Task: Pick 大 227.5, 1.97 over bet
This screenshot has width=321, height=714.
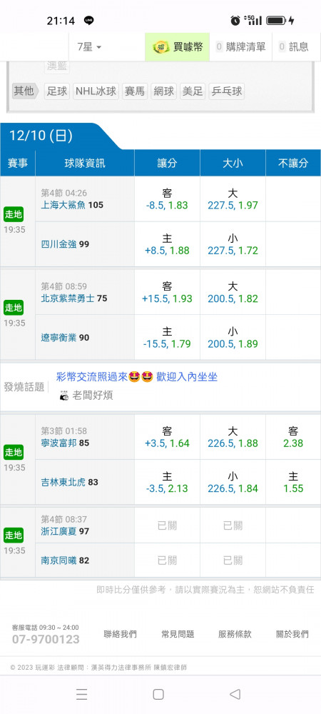Action: tap(233, 199)
